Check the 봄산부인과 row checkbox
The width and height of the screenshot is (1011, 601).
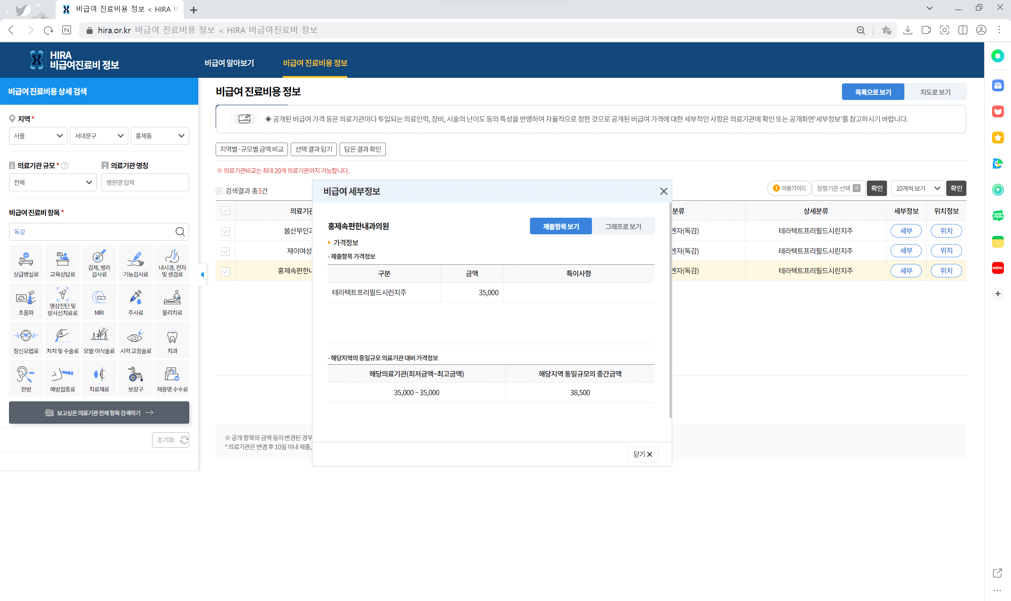[226, 231]
